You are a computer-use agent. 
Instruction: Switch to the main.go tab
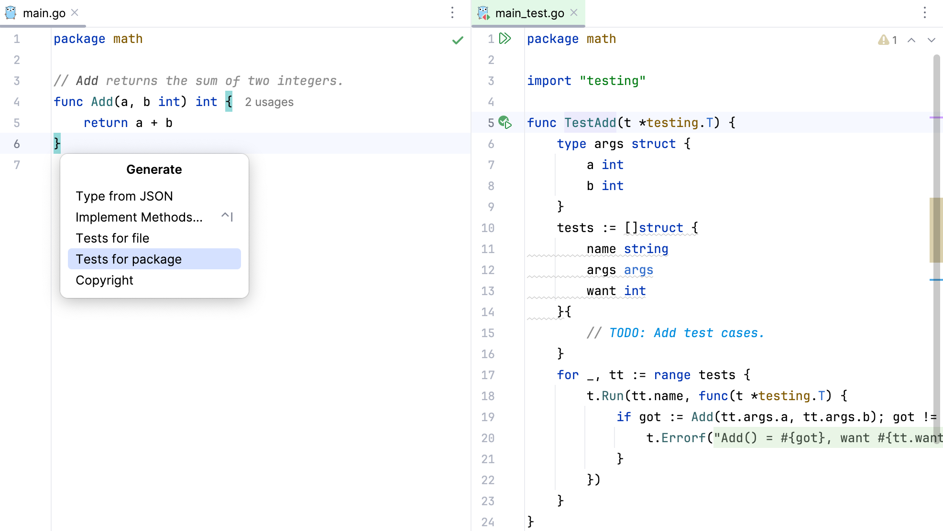[x=44, y=13]
